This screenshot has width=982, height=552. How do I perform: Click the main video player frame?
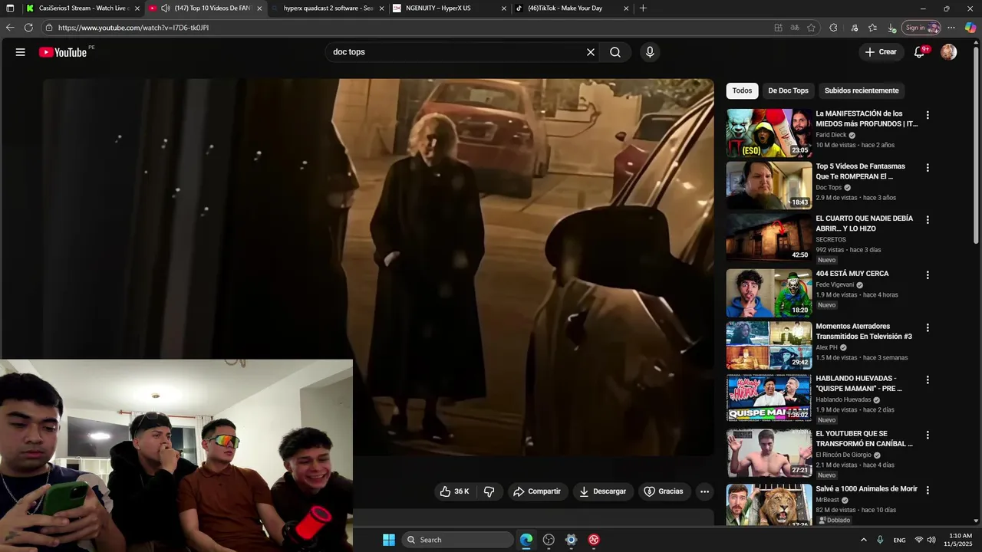click(378, 268)
